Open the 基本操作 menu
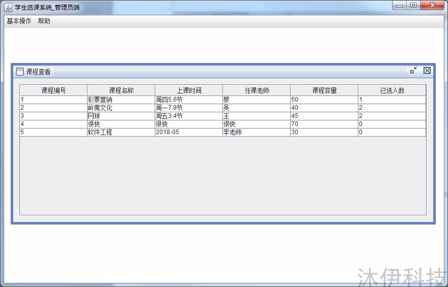This screenshot has height=287, width=448. (x=19, y=21)
